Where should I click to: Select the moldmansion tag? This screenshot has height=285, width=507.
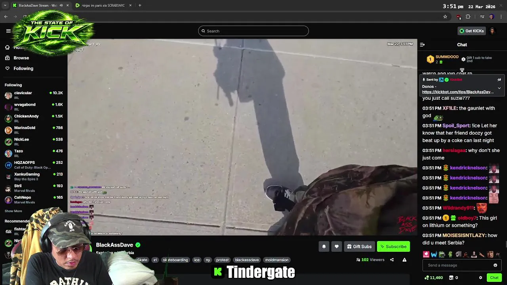[276, 260]
